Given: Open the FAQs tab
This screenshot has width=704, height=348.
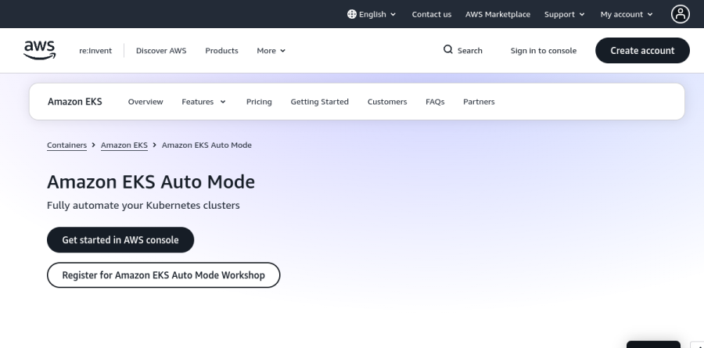Looking at the screenshot, I should click(x=435, y=102).
